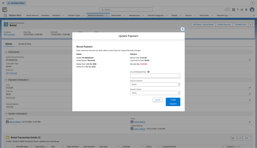Viewport: 257px width, 148px height.
Task: Open the Payment Method dropdown
Action: [155, 84]
